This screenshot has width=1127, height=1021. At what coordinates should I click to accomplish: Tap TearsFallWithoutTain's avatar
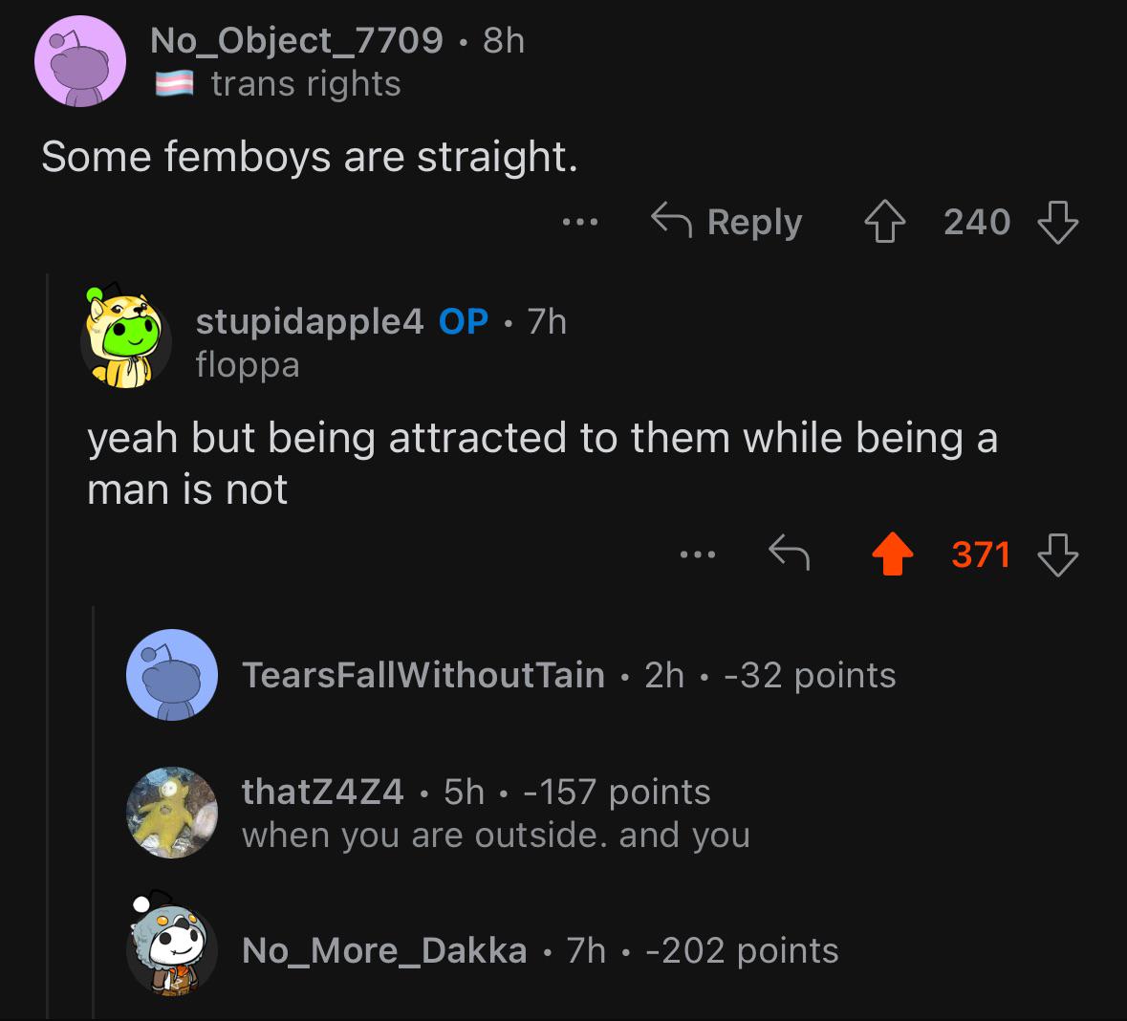tap(172, 675)
